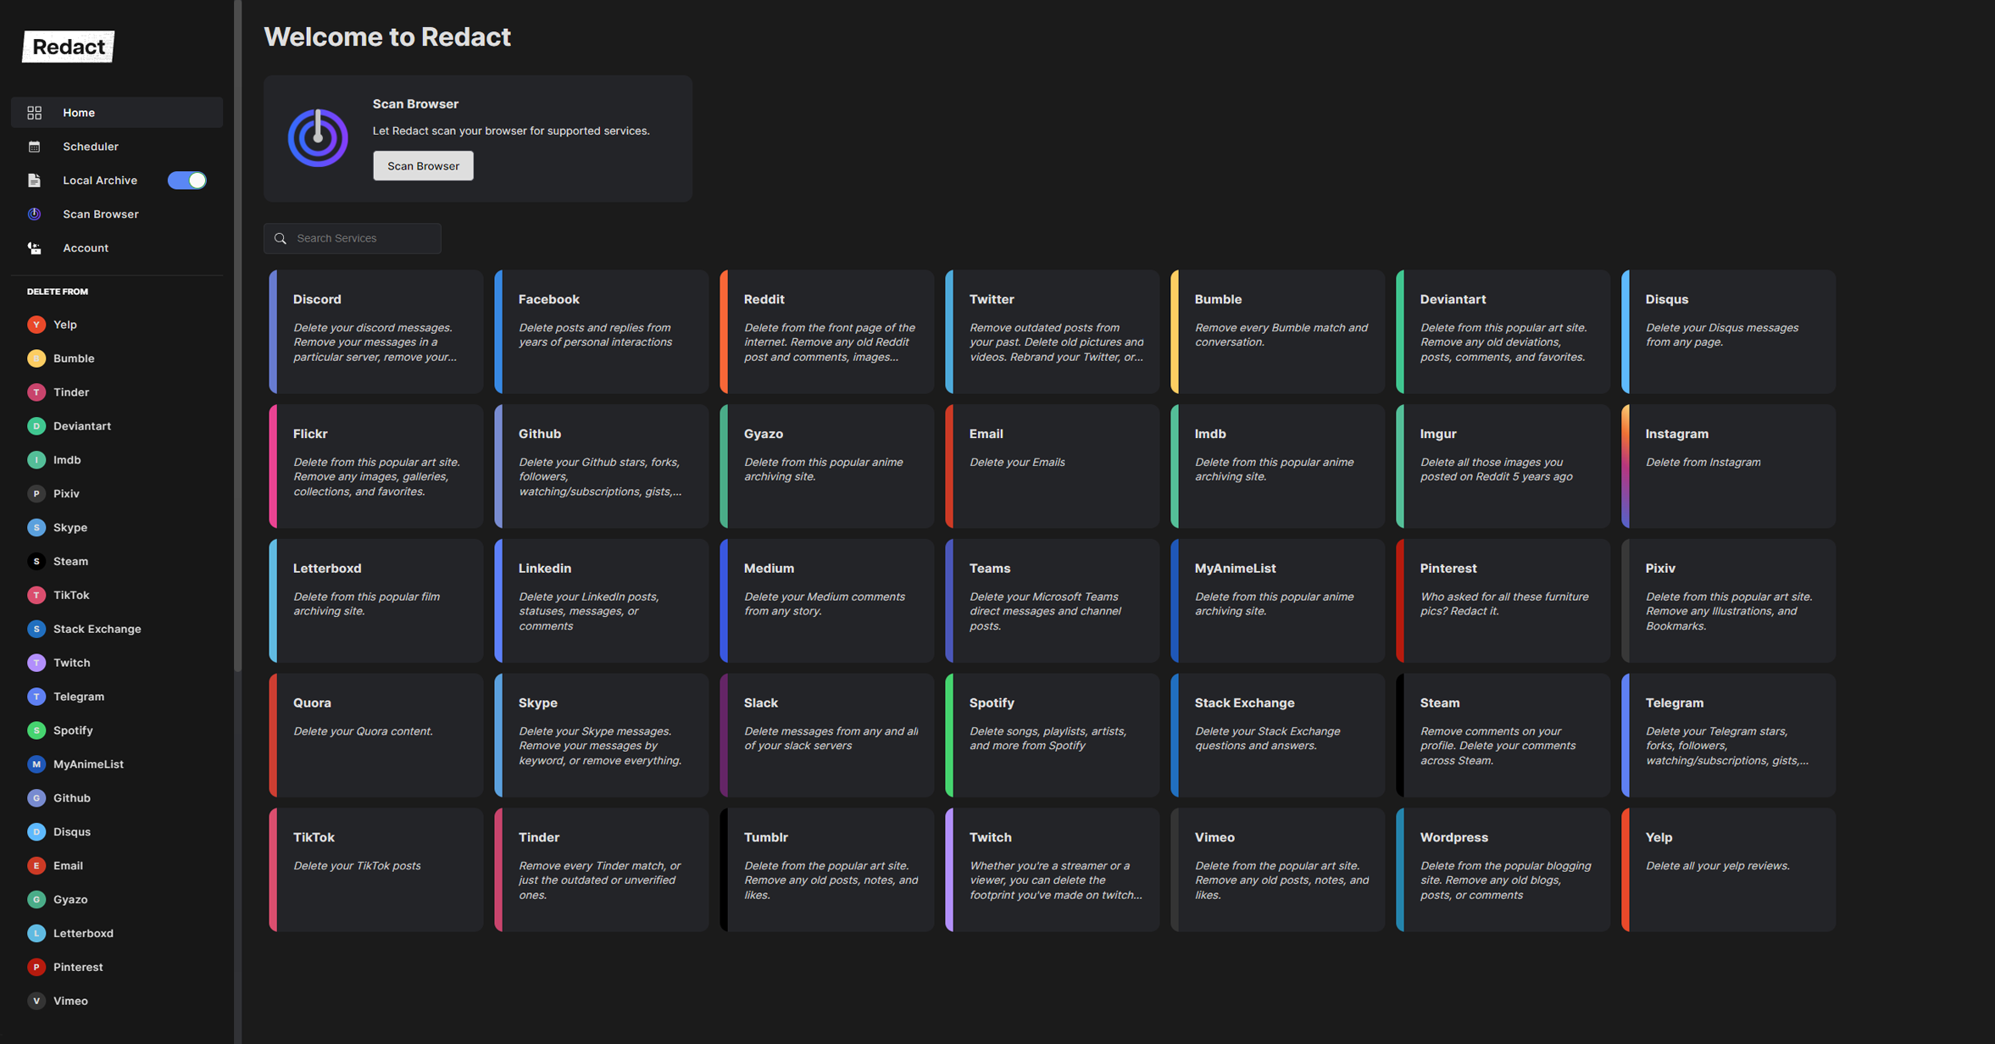This screenshot has width=1995, height=1044.
Task: Open the Discord service card
Action: pos(376,331)
